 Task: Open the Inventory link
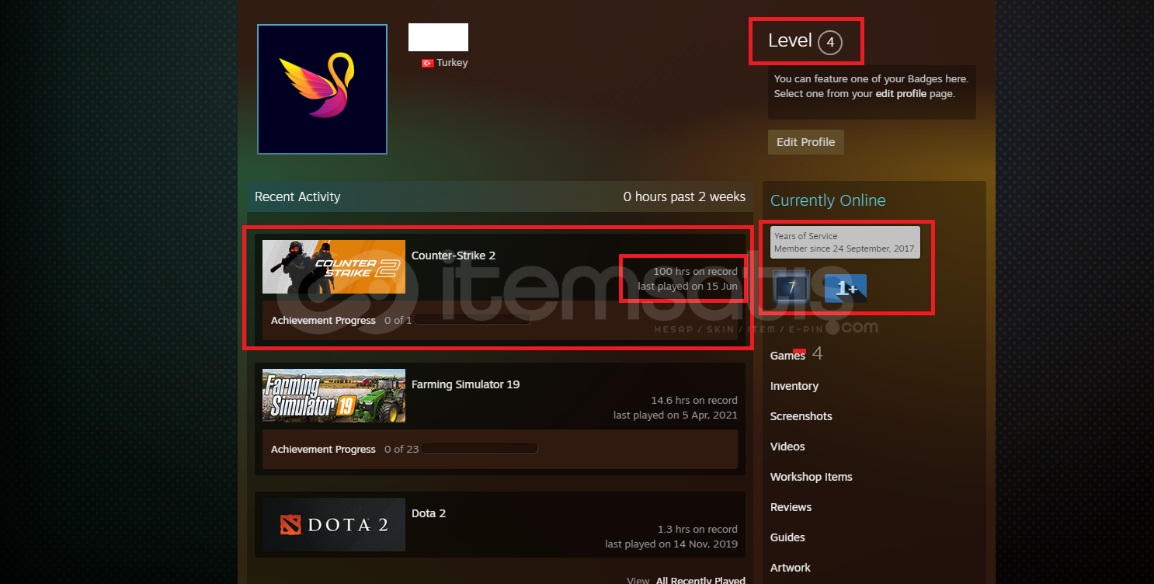[794, 386]
